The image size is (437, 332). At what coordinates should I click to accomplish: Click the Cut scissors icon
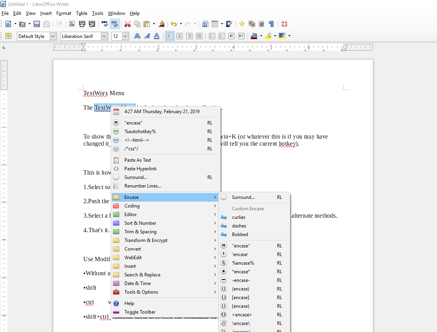(x=128, y=24)
